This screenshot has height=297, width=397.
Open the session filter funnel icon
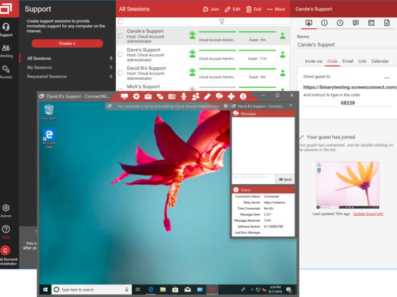[222, 22]
